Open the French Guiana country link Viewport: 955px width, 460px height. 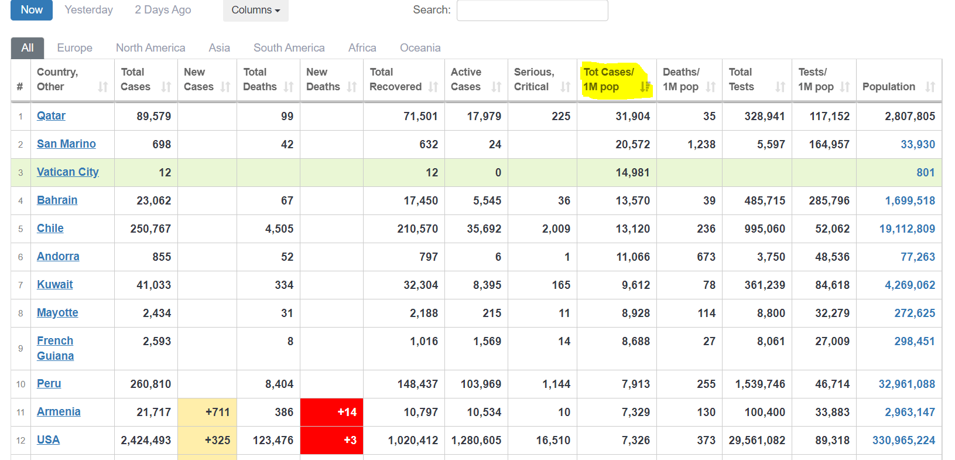[55, 348]
